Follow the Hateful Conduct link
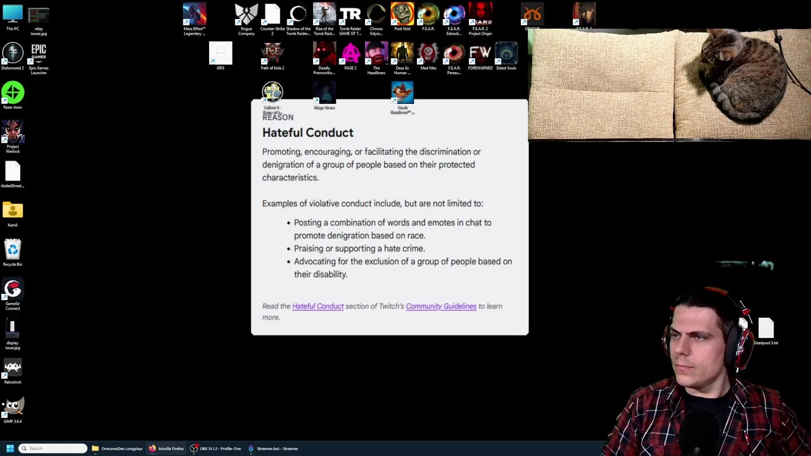The width and height of the screenshot is (811, 456). click(317, 306)
